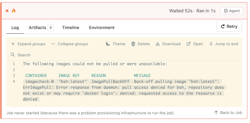Click the 'Job never started' message
The height and width of the screenshot is (123, 250).
click(90, 113)
